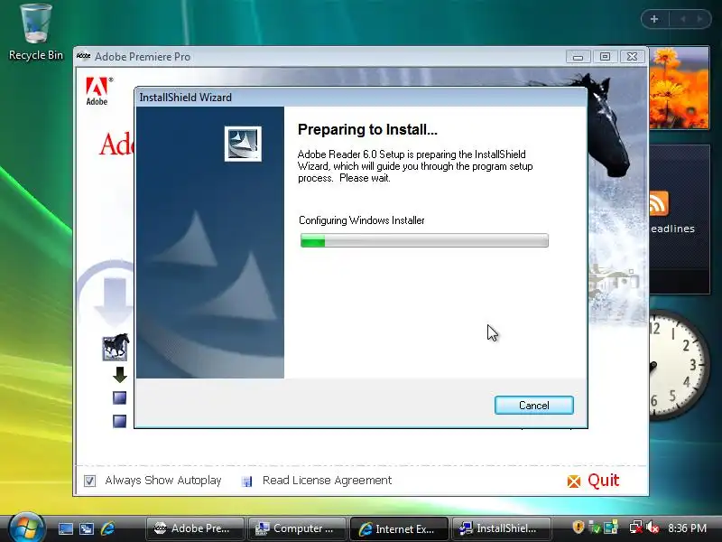The height and width of the screenshot is (542, 722).
Task: Open the Recycle Bin desktop icon
Action: [36, 33]
